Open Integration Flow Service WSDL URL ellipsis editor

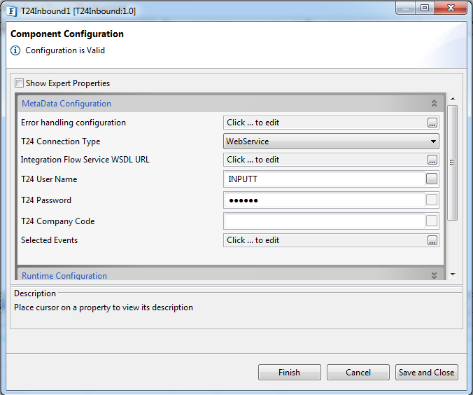(x=432, y=160)
